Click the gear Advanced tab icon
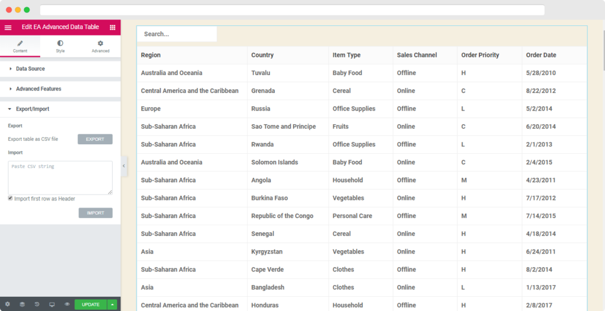The width and height of the screenshot is (605, 311). [x=100, y=43]
